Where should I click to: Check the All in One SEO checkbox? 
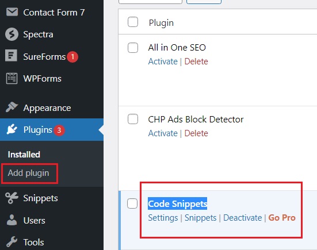[x=133, y=48]
